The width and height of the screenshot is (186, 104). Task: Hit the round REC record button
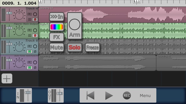tap(127, 95)
